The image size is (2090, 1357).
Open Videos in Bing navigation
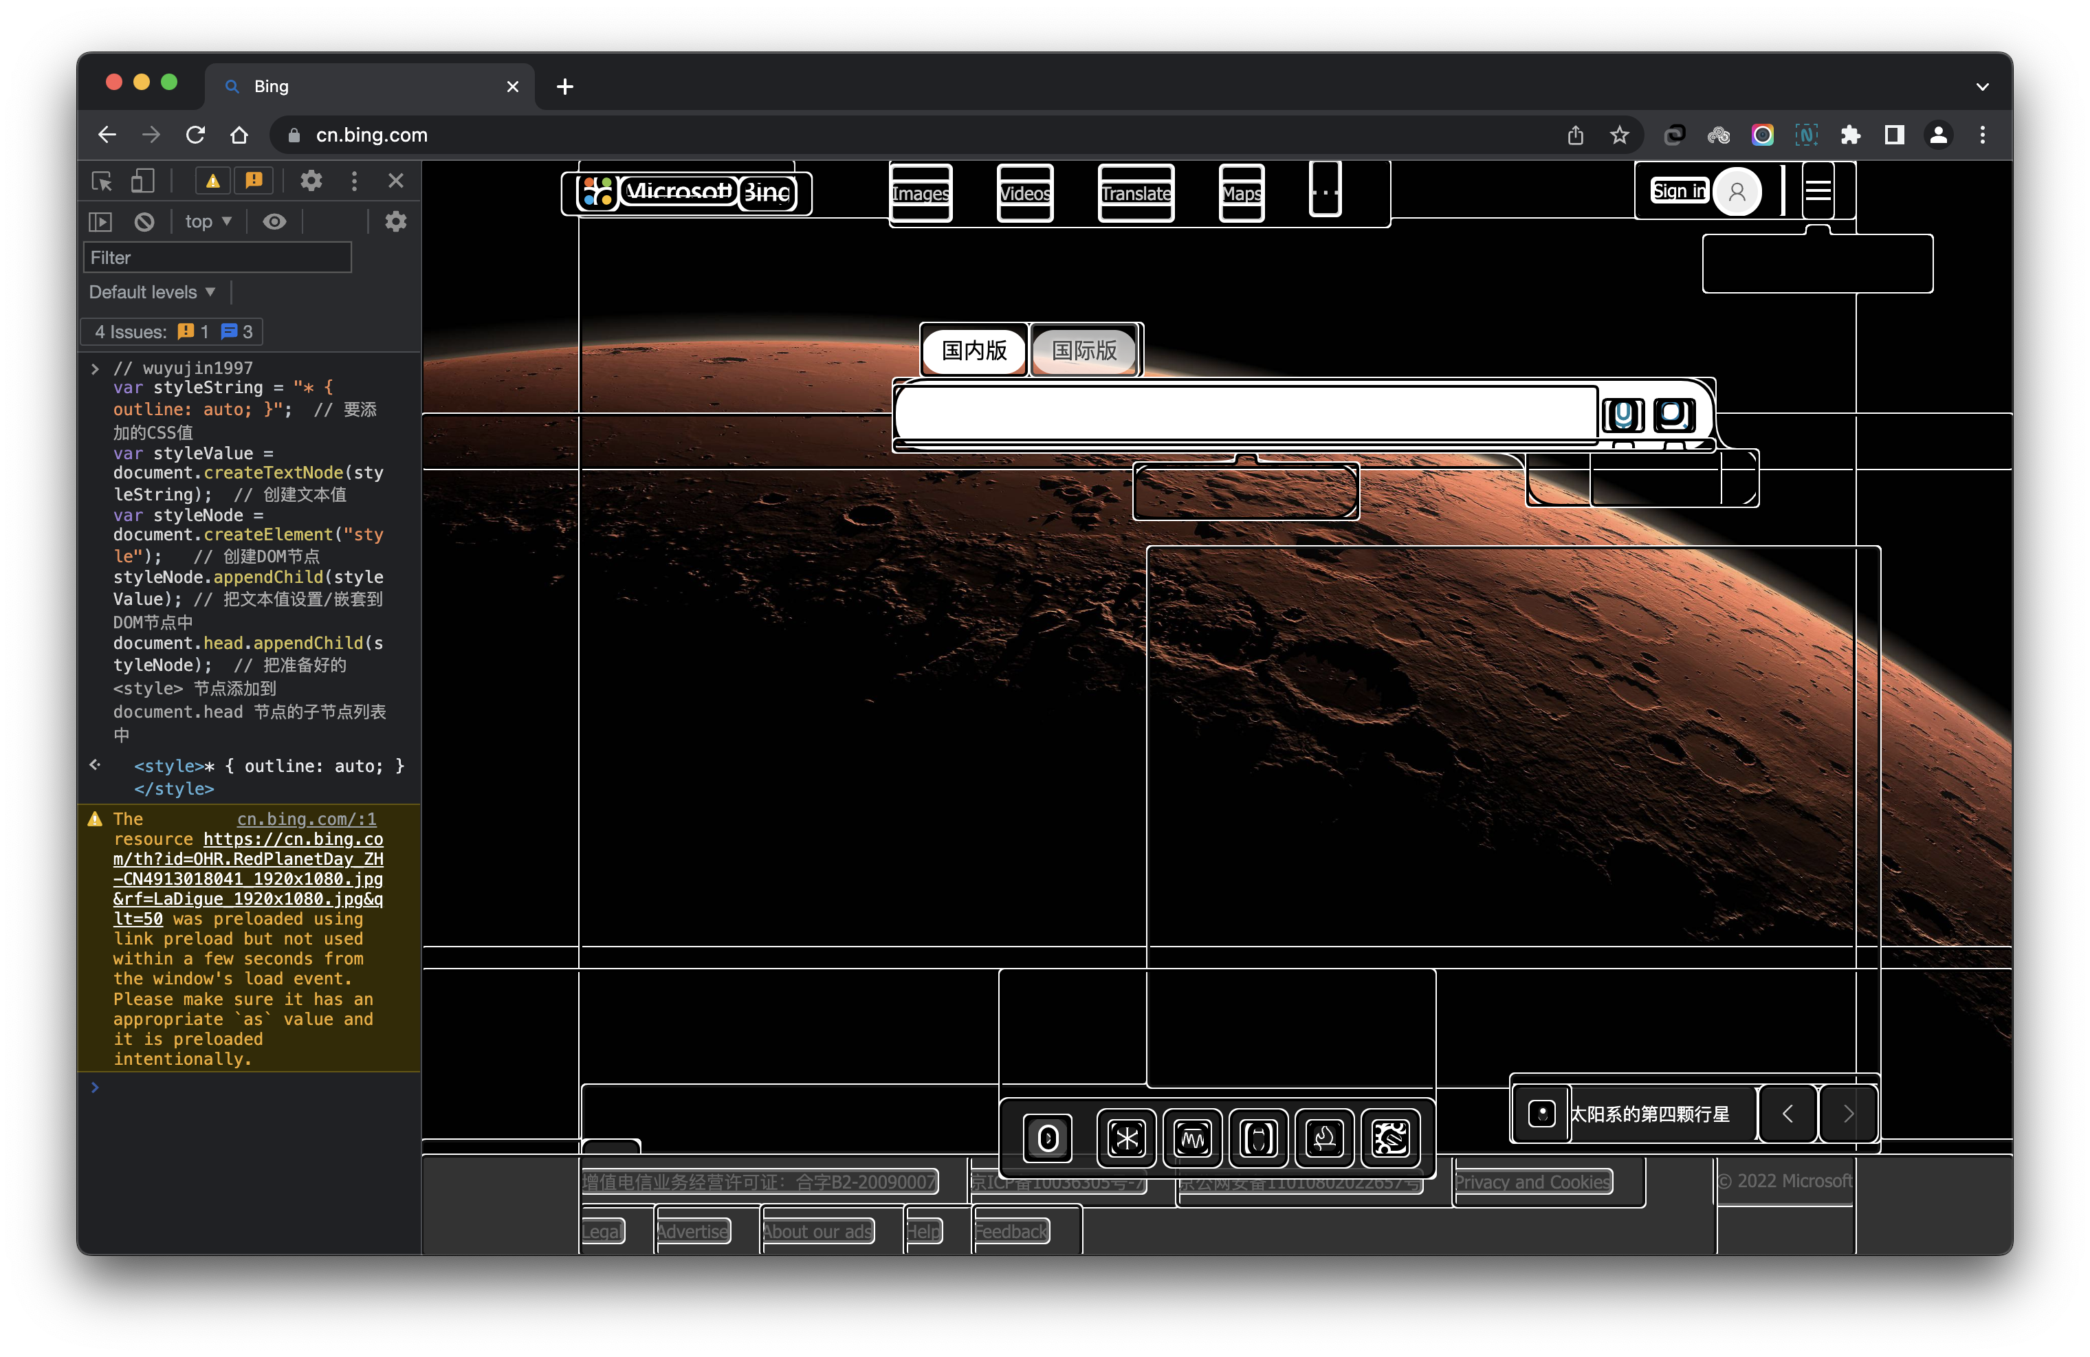[1025, 193]
